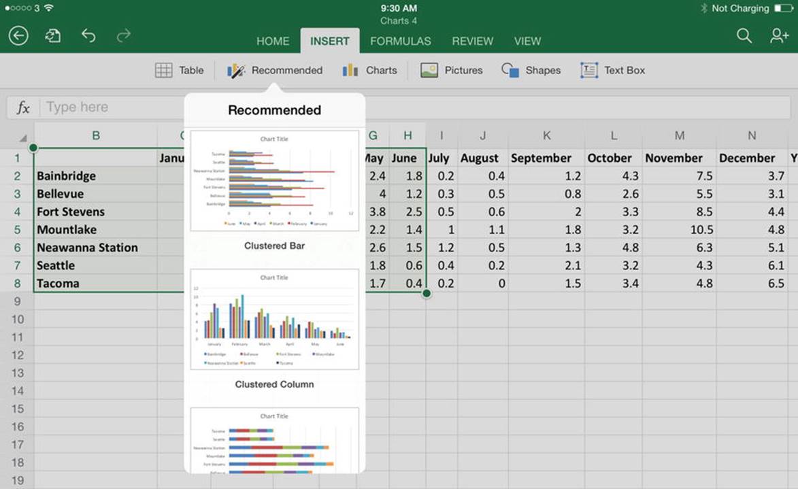Tap the Charts 4 document title
This screenshot has width=798, height=489.
click(399, 21)
